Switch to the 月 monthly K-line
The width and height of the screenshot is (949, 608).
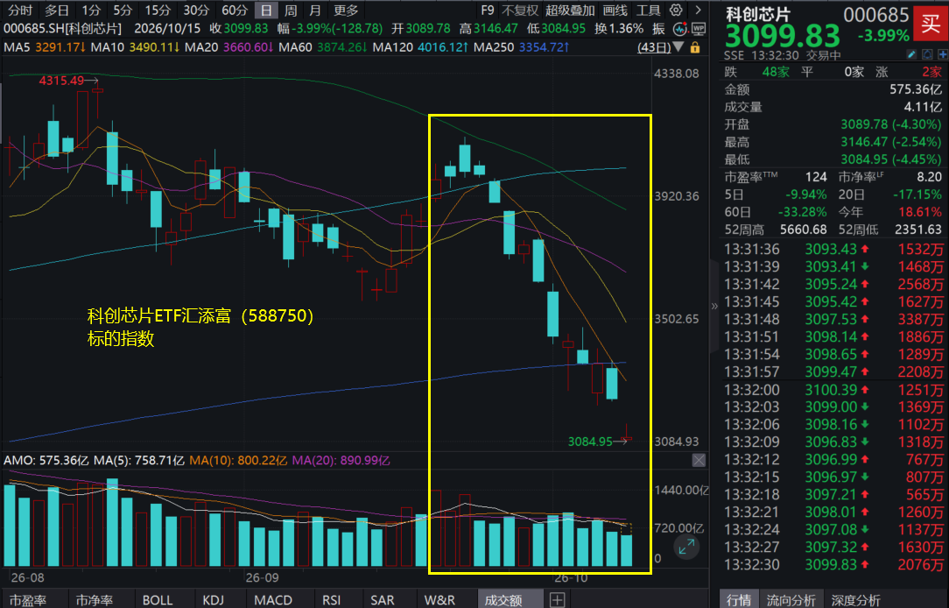[x=314, y=11]
